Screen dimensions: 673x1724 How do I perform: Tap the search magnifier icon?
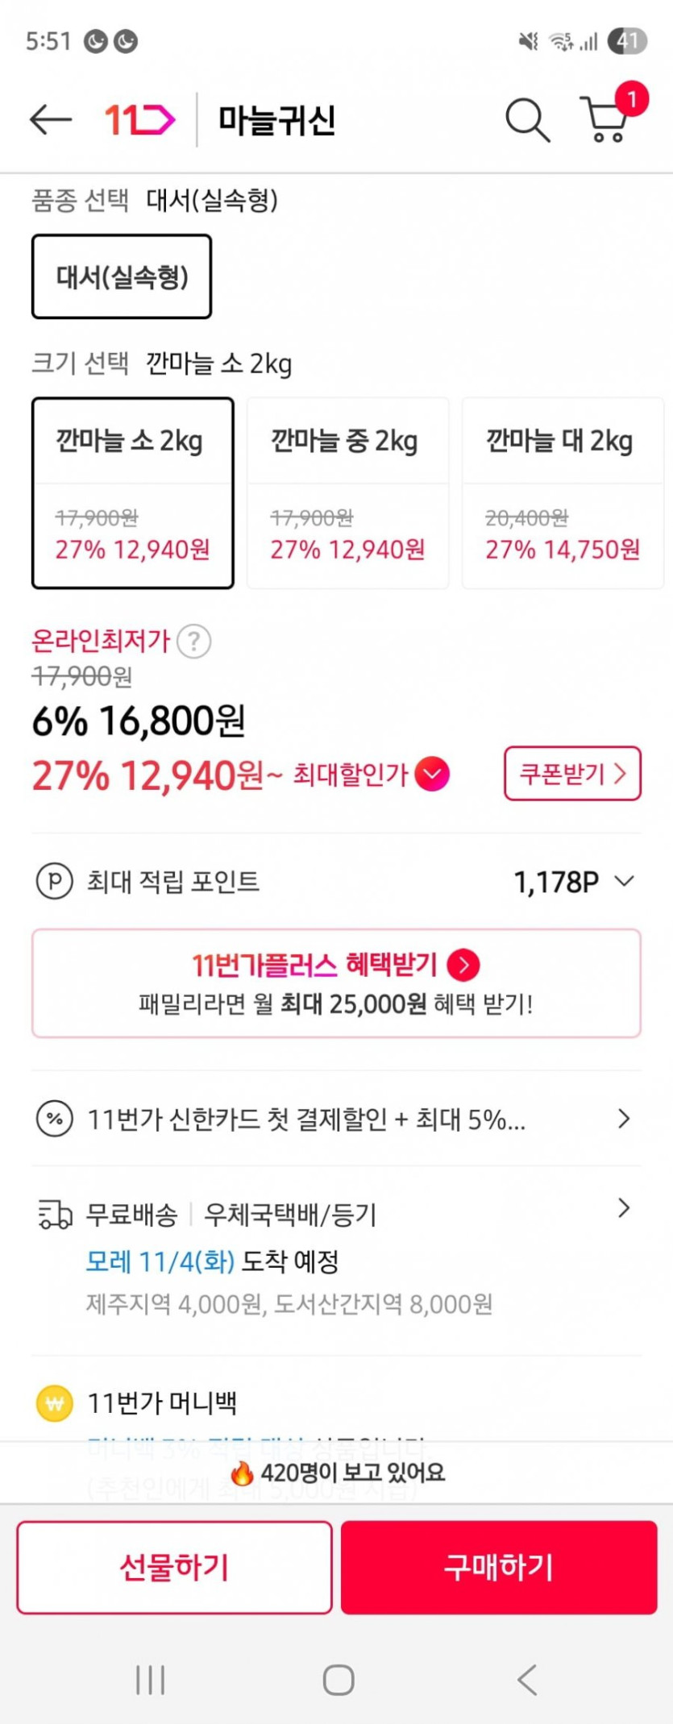(527, 120)
